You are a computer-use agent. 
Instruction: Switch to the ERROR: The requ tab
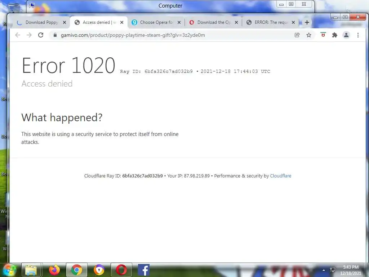tap(271, 22)
